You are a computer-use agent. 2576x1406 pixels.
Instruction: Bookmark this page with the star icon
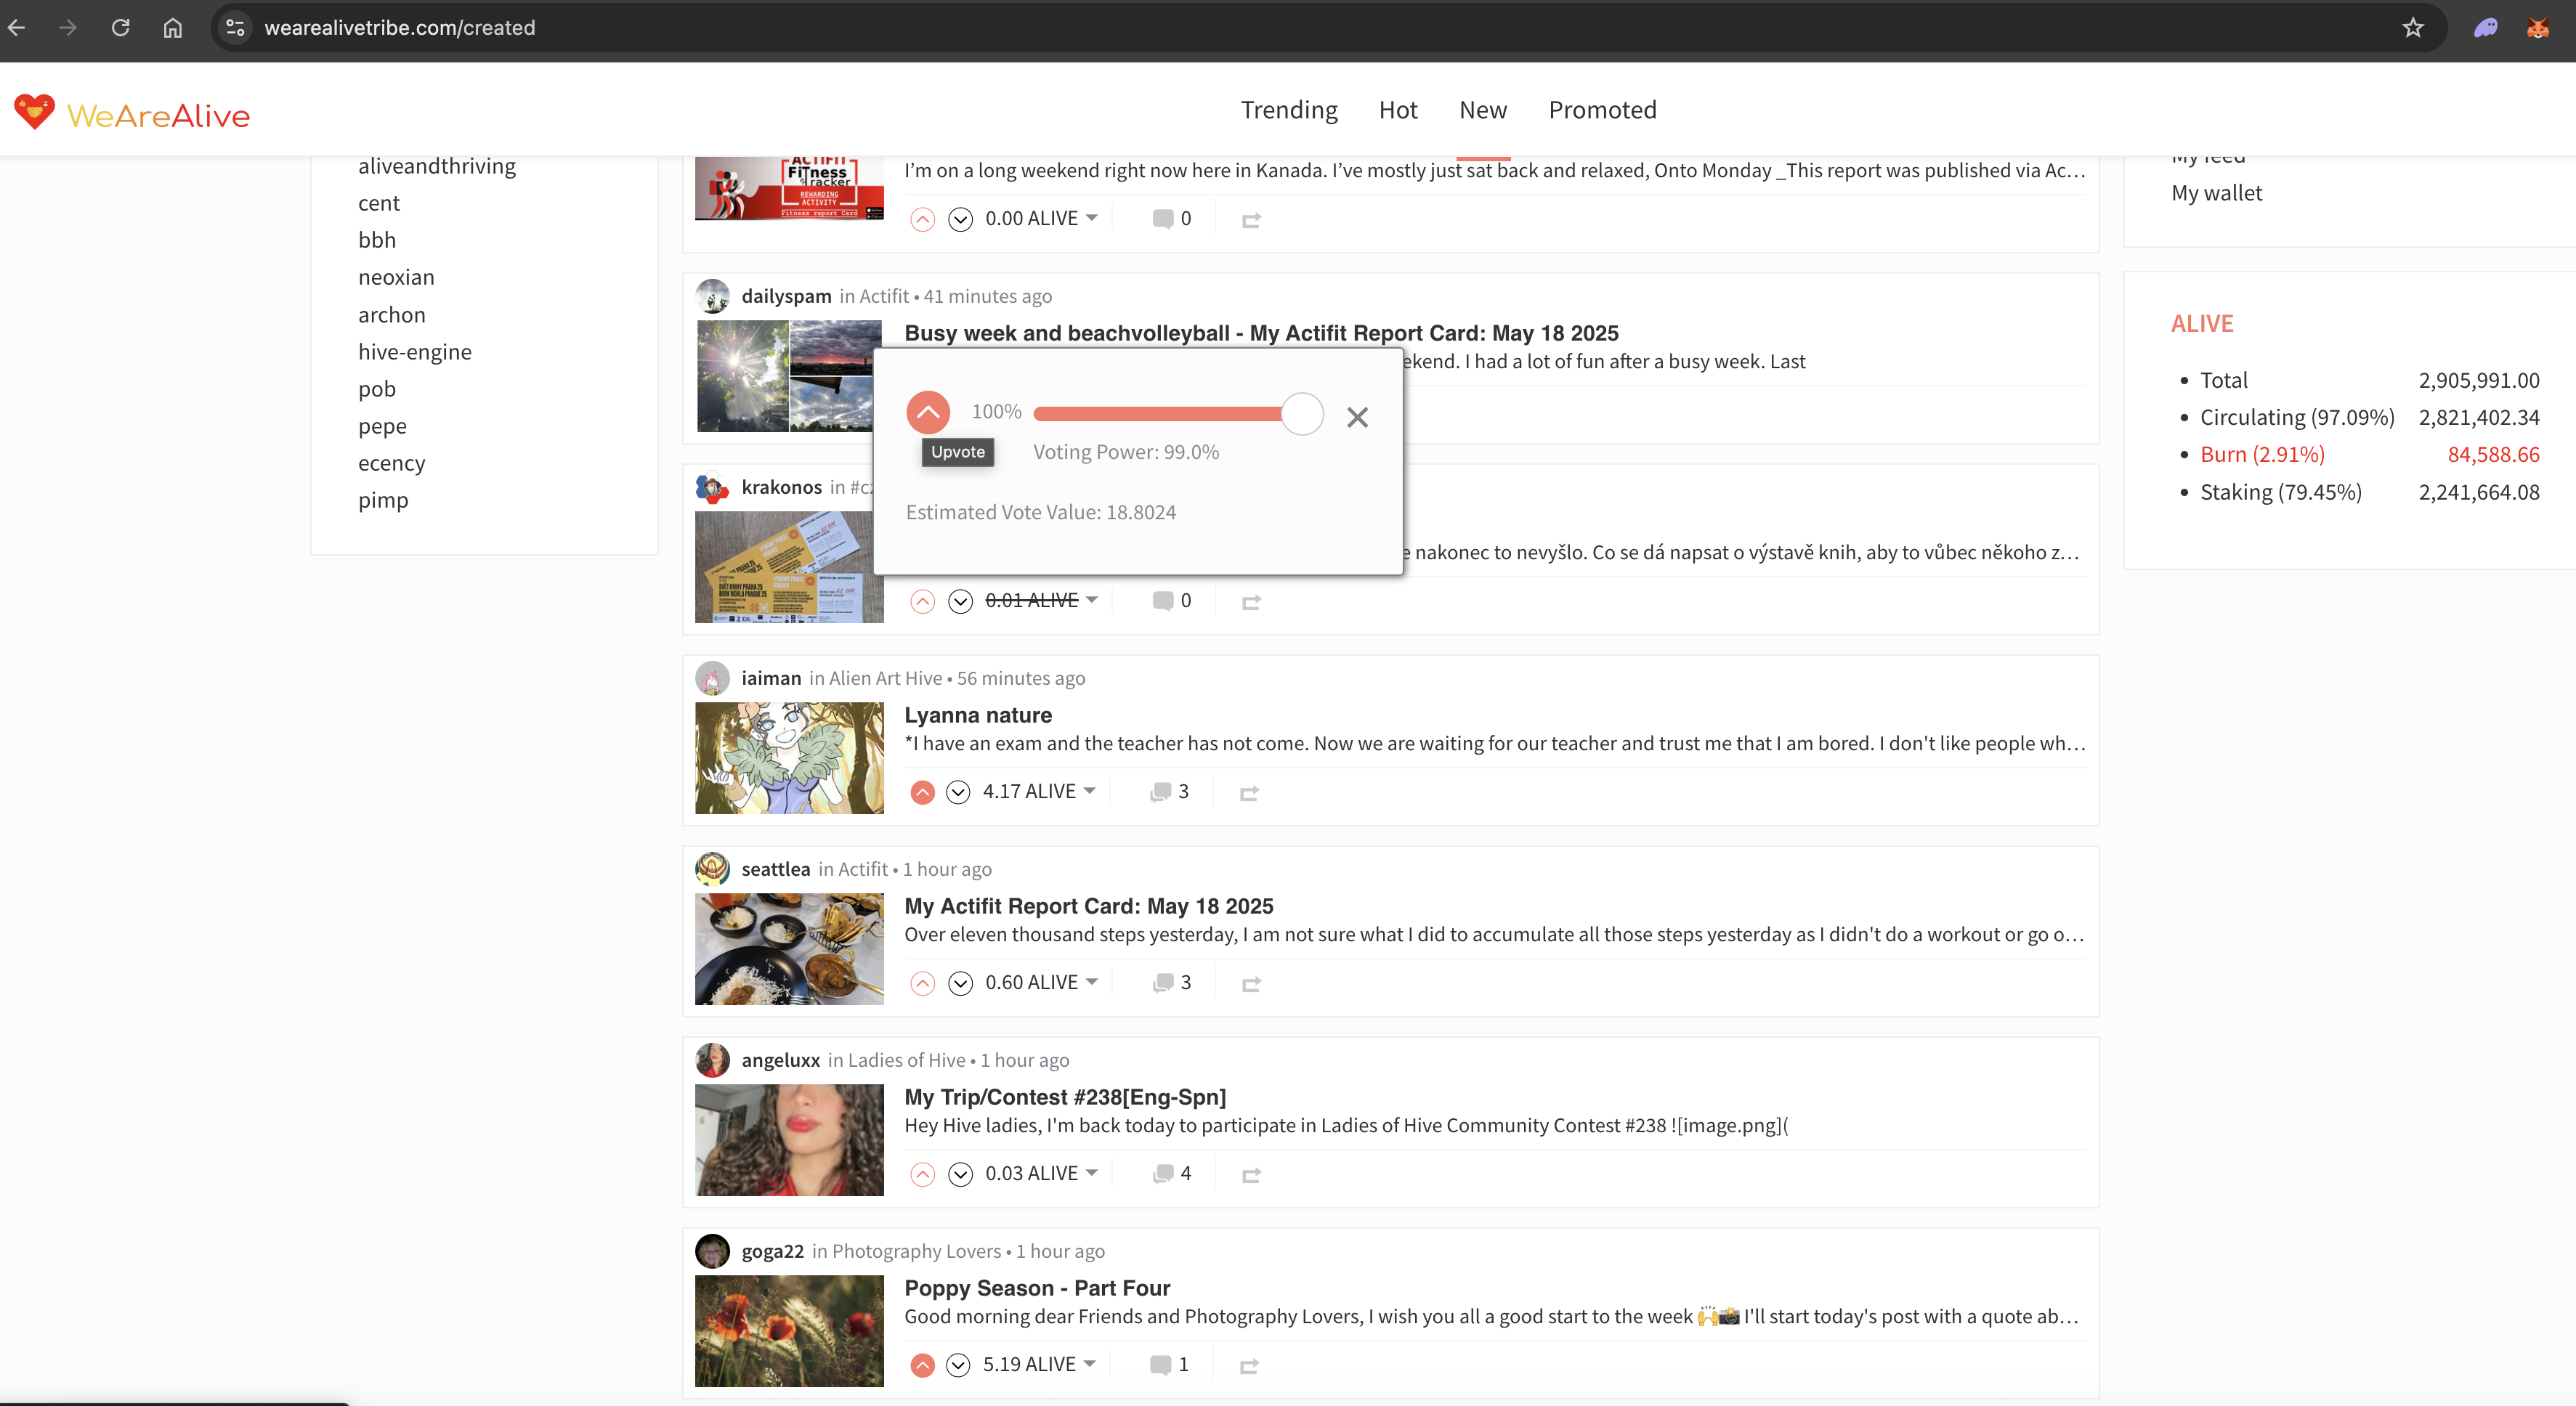(x=2413, y=27)
